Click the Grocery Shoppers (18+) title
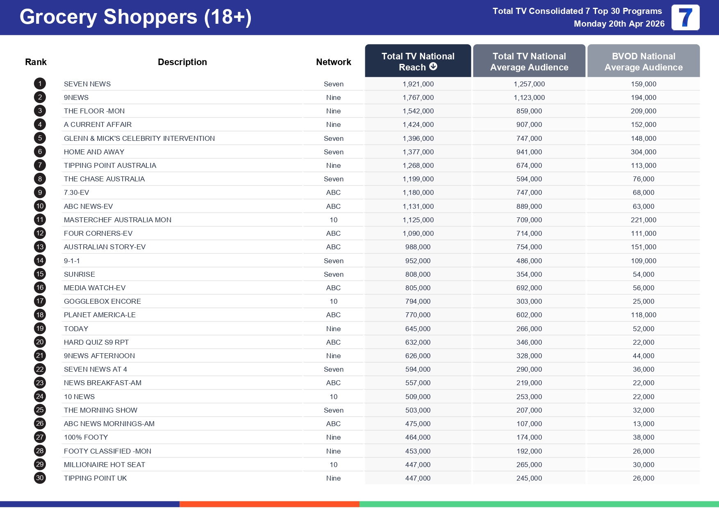719x508 pixels. tap(135, 17)
